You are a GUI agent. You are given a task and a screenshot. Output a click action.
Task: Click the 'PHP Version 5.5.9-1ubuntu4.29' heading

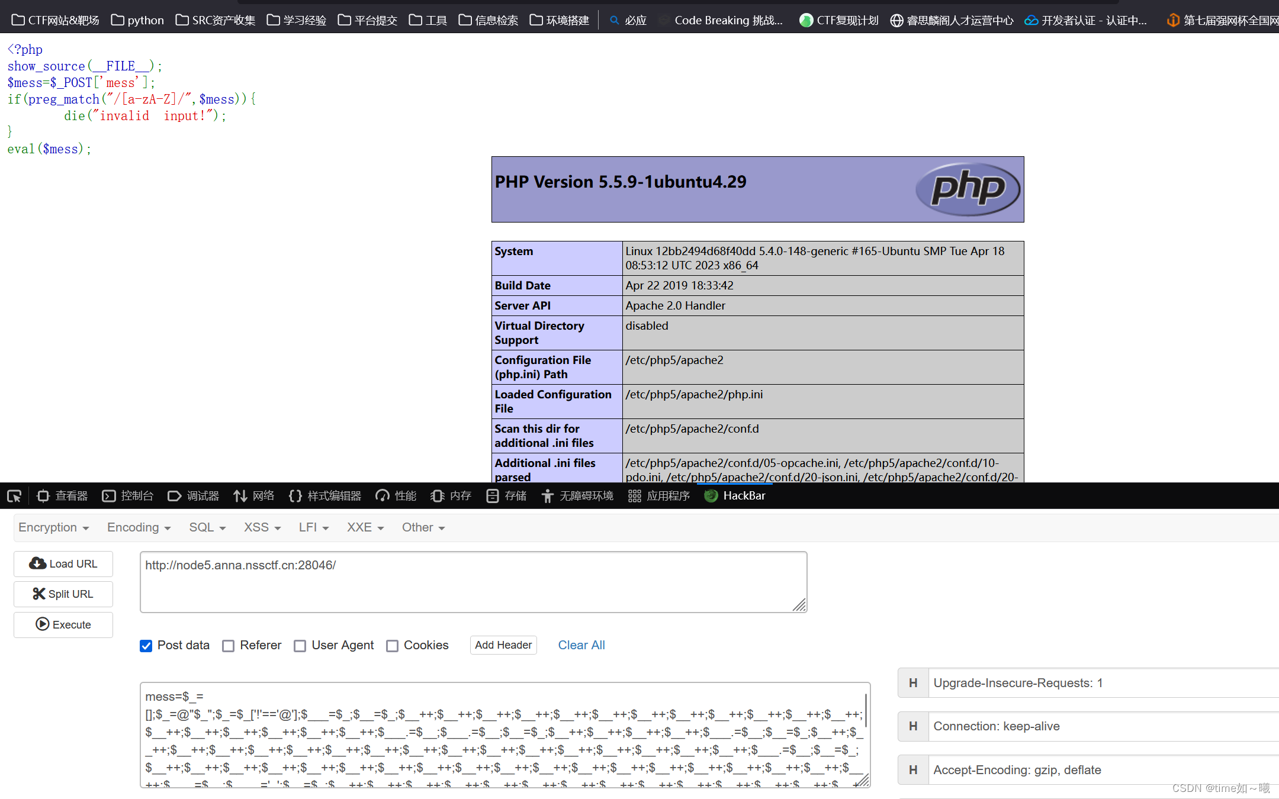coord(621,182)
